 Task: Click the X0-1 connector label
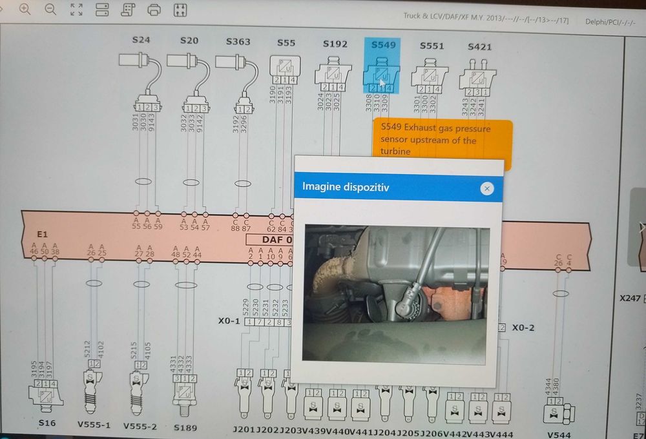coord(229,320)
